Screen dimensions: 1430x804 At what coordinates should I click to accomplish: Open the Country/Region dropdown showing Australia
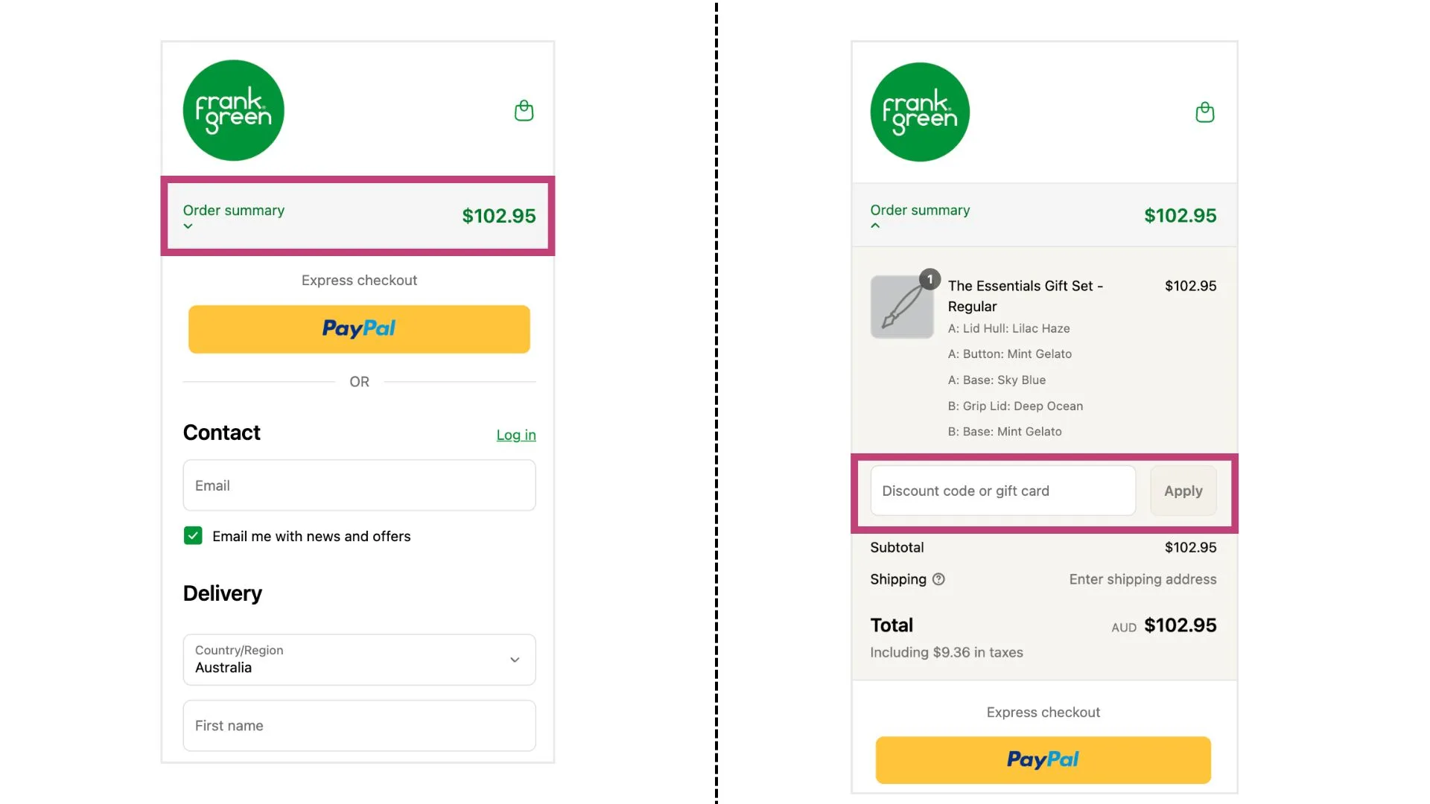point(359,660)
